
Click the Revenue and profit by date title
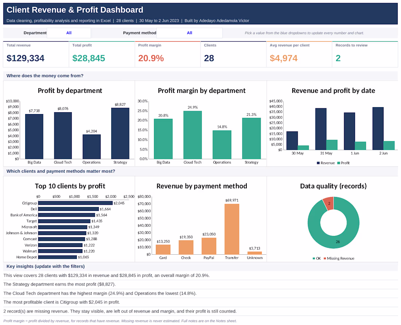333,91
